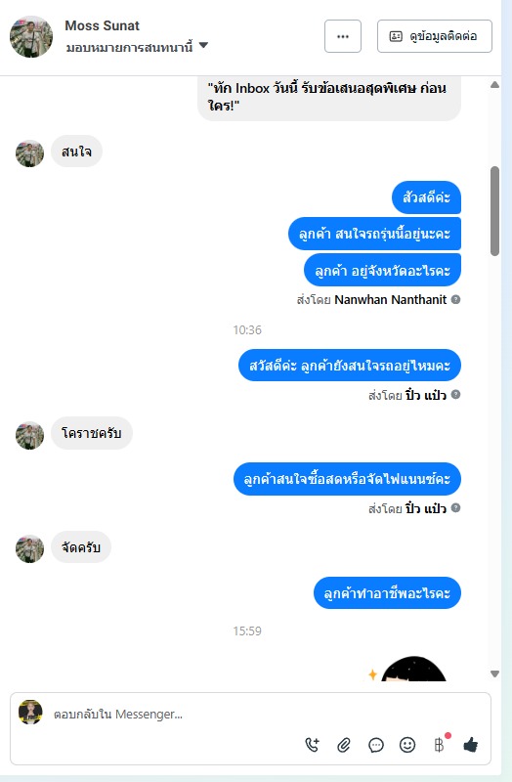
Task: Click info icon beside Nanwhan Nanthanit
Action: tap(455, 299)
